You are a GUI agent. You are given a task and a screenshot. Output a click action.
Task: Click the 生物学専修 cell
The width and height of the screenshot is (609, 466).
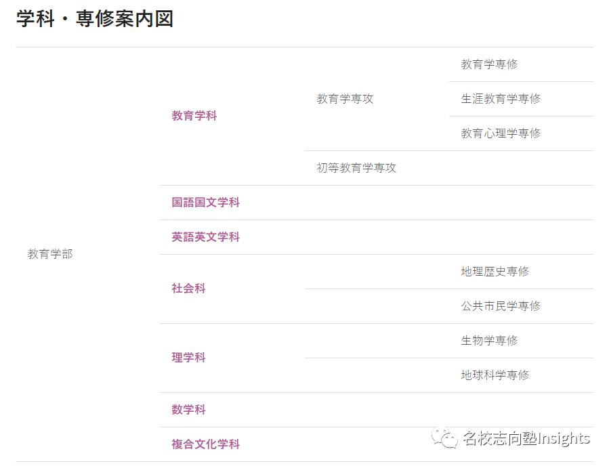[489, 341]
